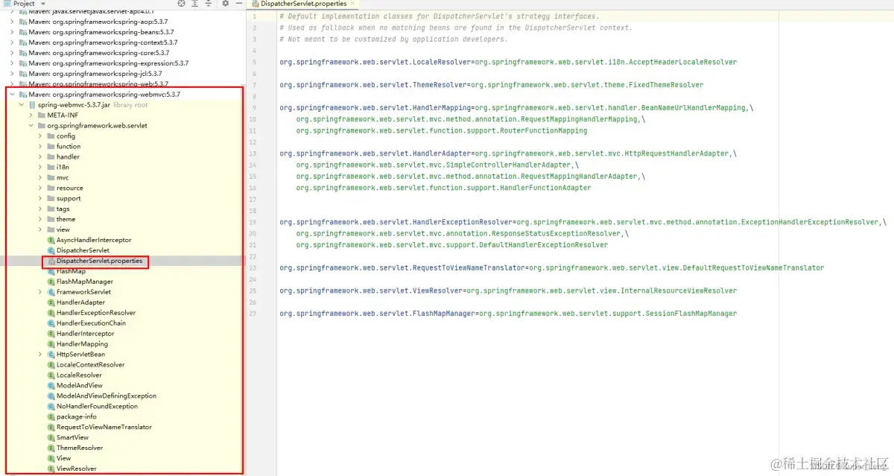Select the resource folder row
This screenshot has width=894, height=476.
(122, 188)
